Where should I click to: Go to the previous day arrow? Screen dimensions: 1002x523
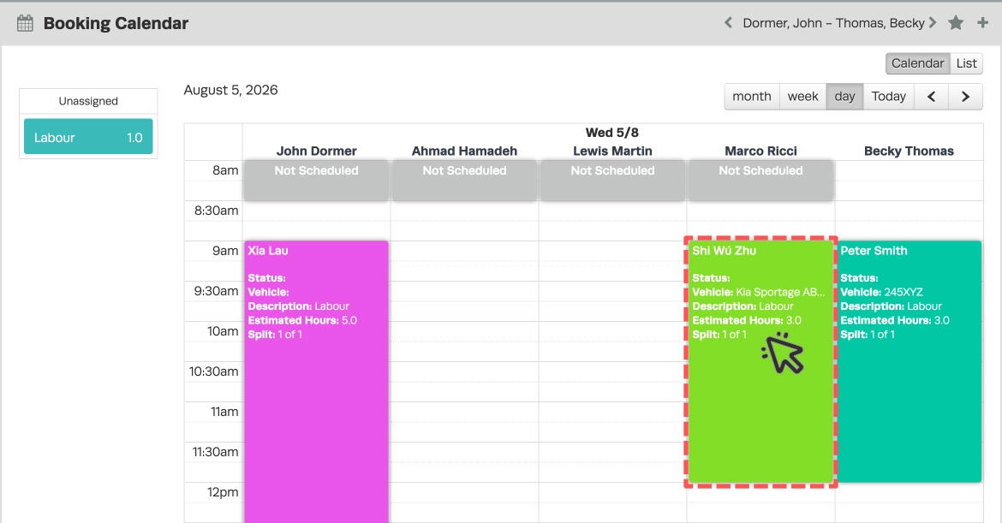pyautogui.click(x=932, y=97)
